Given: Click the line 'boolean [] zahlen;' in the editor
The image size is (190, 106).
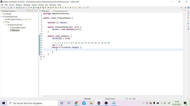Looking at the screenshot, I should tap(57, 23).
